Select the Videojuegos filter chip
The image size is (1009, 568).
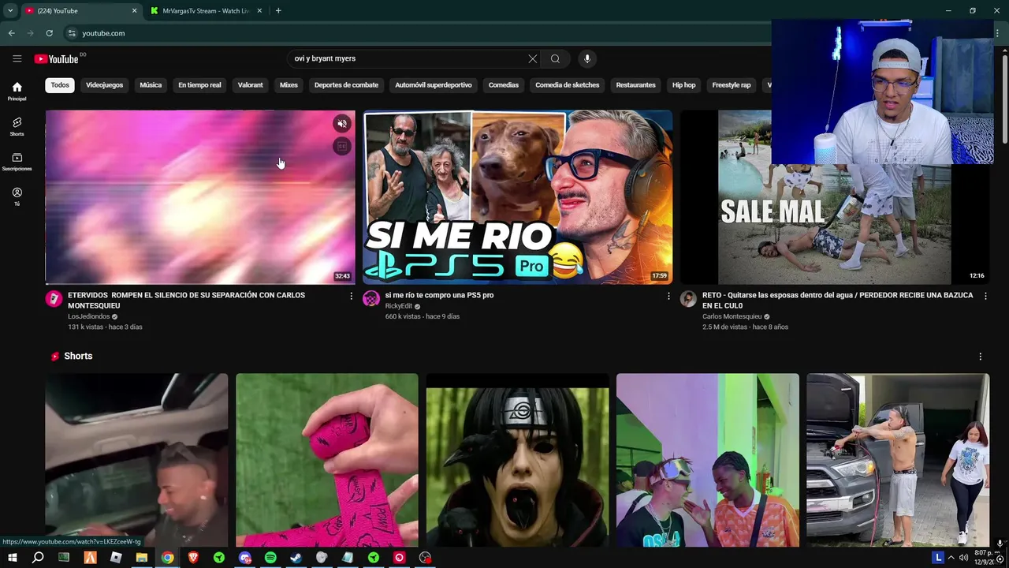[104, 85]
